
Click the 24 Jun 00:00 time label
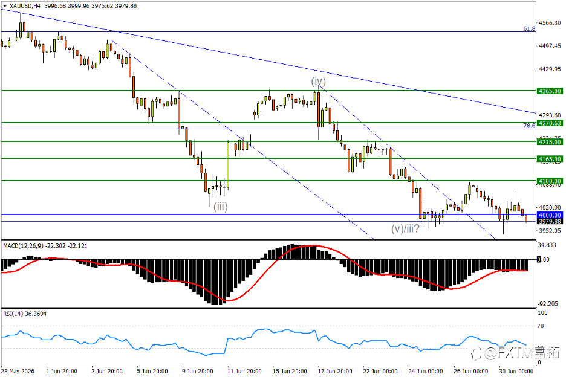click(x=426, y=371)
